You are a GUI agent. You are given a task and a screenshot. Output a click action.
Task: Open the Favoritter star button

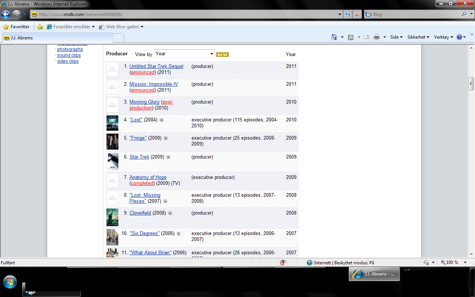(x=16, y=27)
